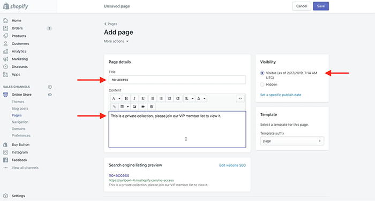Open Customers section

pyautogui.click(x=20, y=44)
